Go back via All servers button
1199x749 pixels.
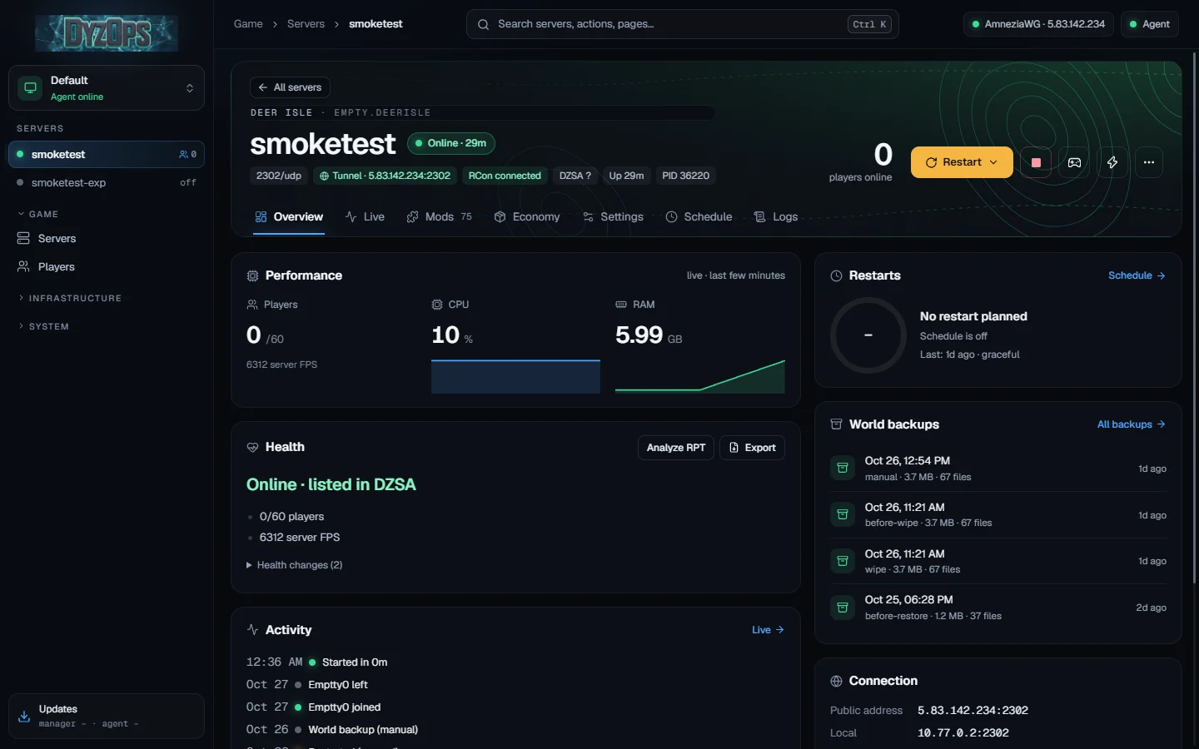tap(290, 87)
